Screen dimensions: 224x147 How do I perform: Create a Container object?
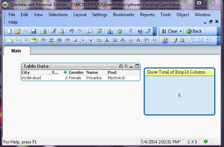tap(147, 41)
